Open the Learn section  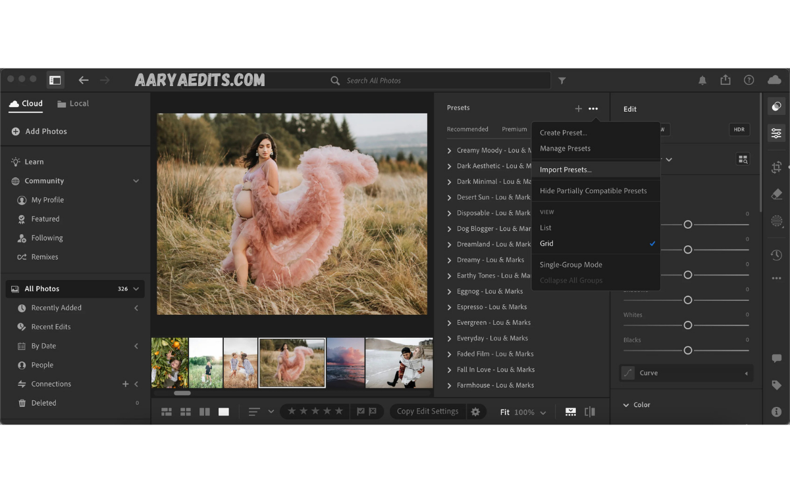(x=27, y=162)
